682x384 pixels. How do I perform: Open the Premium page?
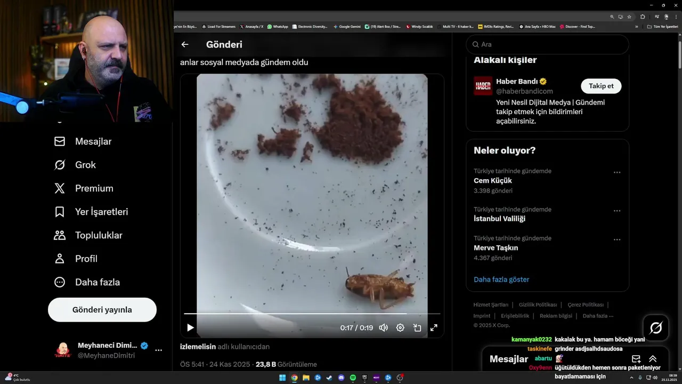84,188
